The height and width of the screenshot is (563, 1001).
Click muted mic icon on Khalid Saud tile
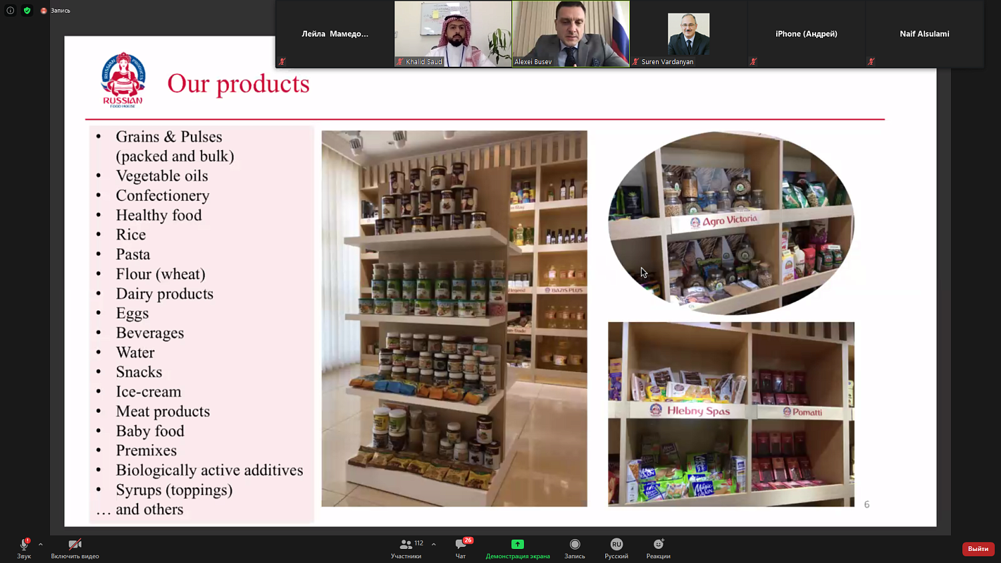coord(400,61)
